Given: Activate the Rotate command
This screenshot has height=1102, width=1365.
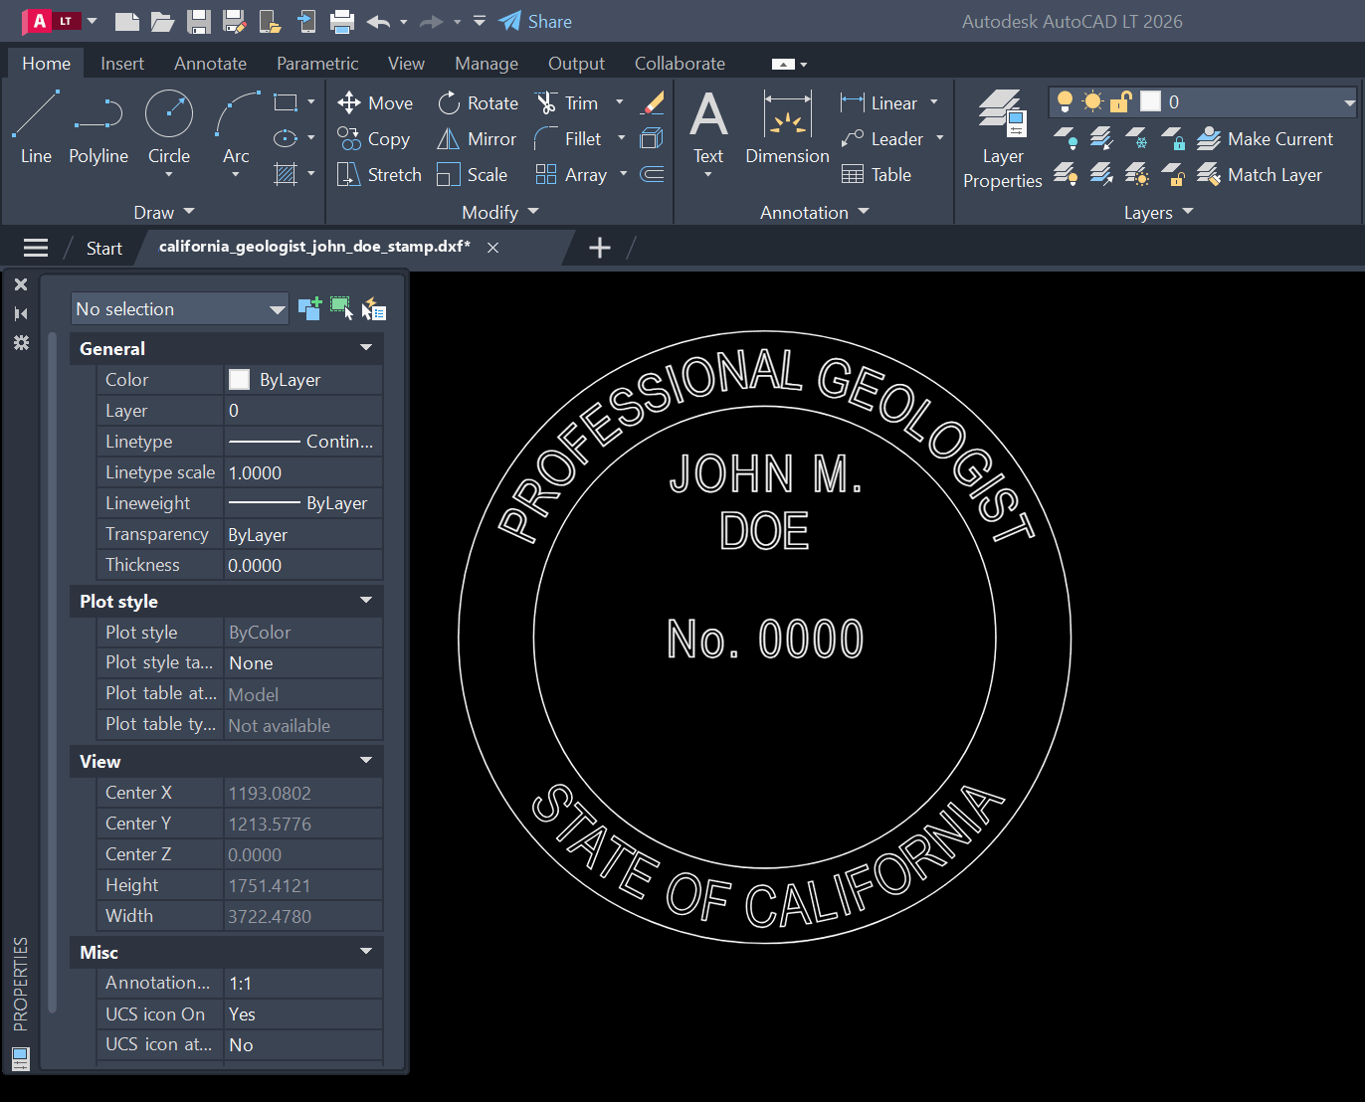Looking at the screenshot, I should (478, 103).
